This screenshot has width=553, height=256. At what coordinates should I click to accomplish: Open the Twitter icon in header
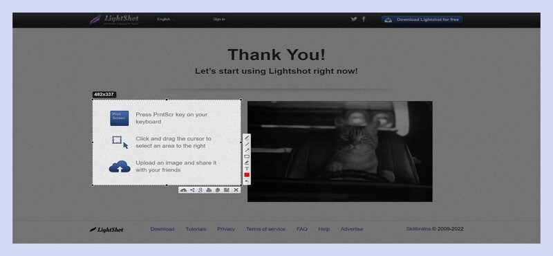tap(354, 19)
